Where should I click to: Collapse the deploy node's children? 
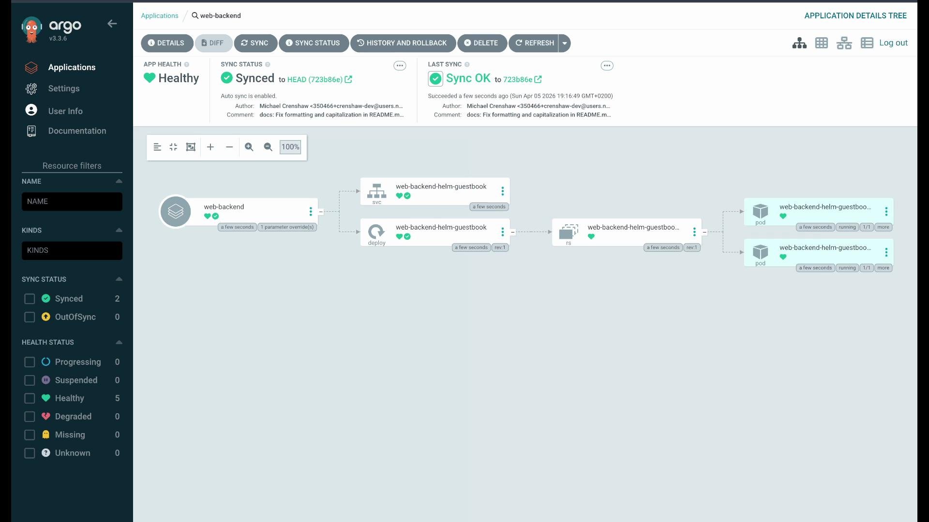[513, 232]
